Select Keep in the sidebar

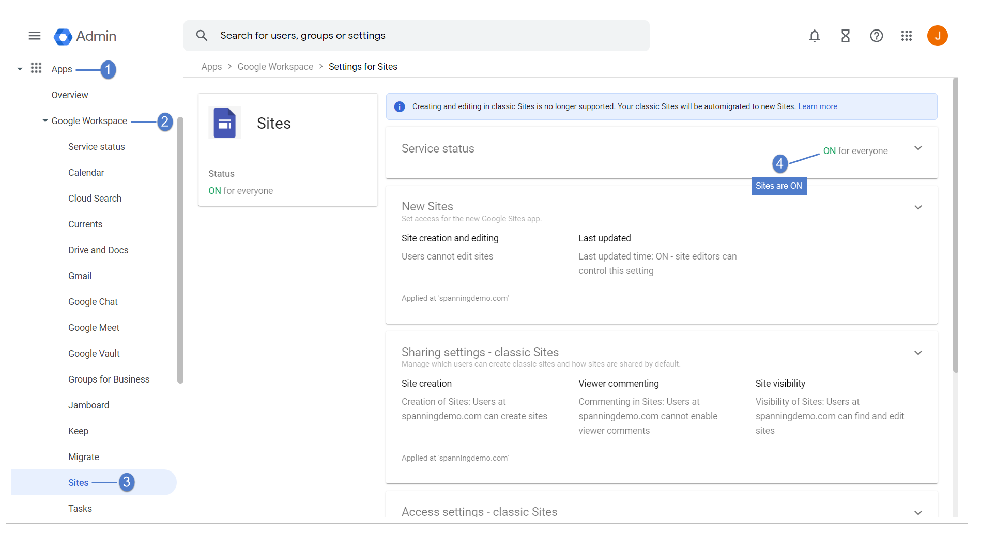click(x=79, y=431)
